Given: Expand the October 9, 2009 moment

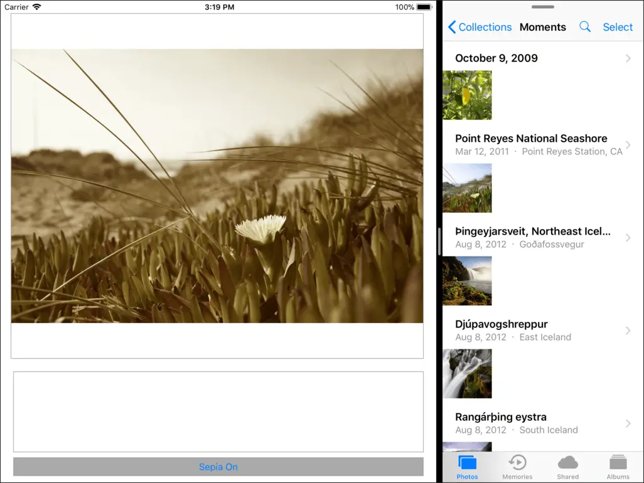Looking at the screenshot, I should point(628,58).
